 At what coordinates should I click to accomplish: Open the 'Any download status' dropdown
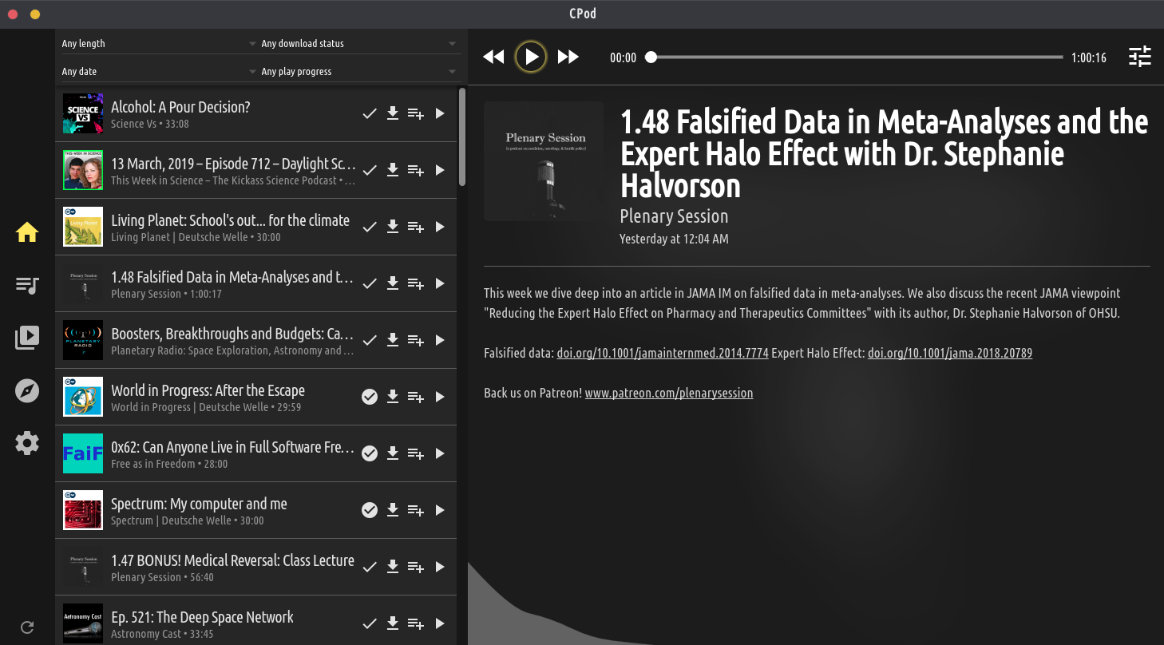[x=358, y=44]
